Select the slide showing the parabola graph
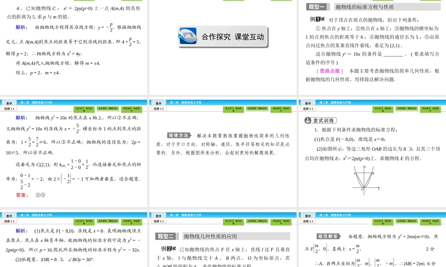Screen dimensions: 446x267 click(x=372, y=154)
